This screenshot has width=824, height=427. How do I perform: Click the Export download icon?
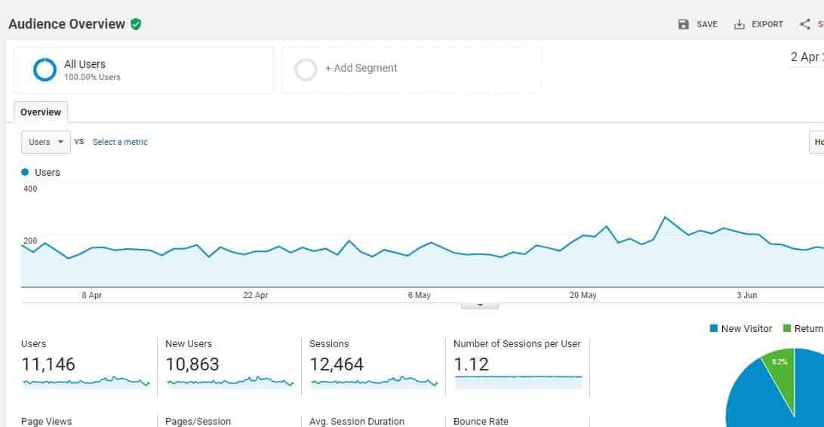pos(739,24)
